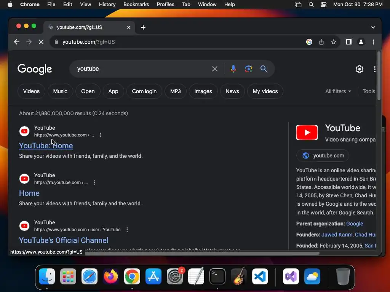390x292 pixels.
Task: Select the Com login chip
Action: pos(144,91)
